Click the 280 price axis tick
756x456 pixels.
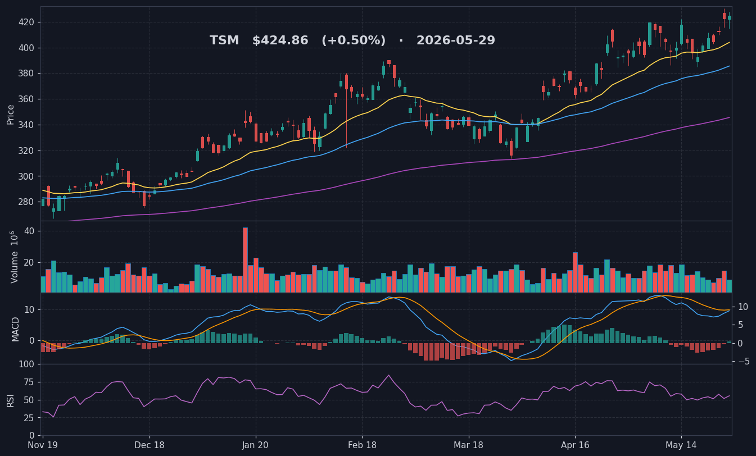coord(26,202)
